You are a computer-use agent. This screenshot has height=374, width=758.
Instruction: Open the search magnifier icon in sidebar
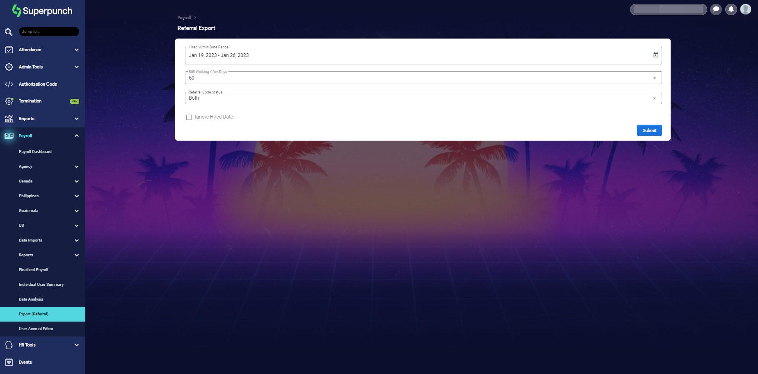click(9, 32)
